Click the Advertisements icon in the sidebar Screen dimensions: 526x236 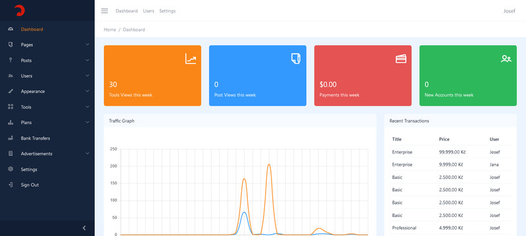tap(11, 153)
